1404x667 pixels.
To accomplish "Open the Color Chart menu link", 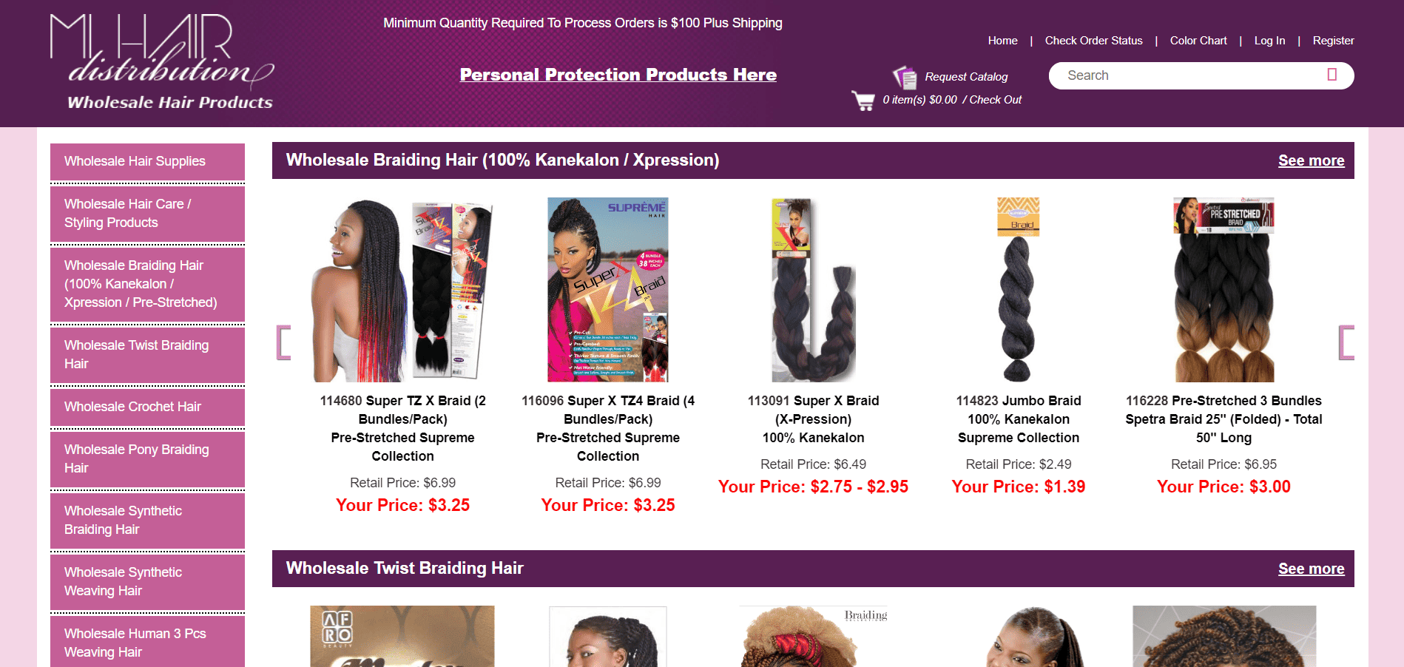I will tap(1198, 41).
